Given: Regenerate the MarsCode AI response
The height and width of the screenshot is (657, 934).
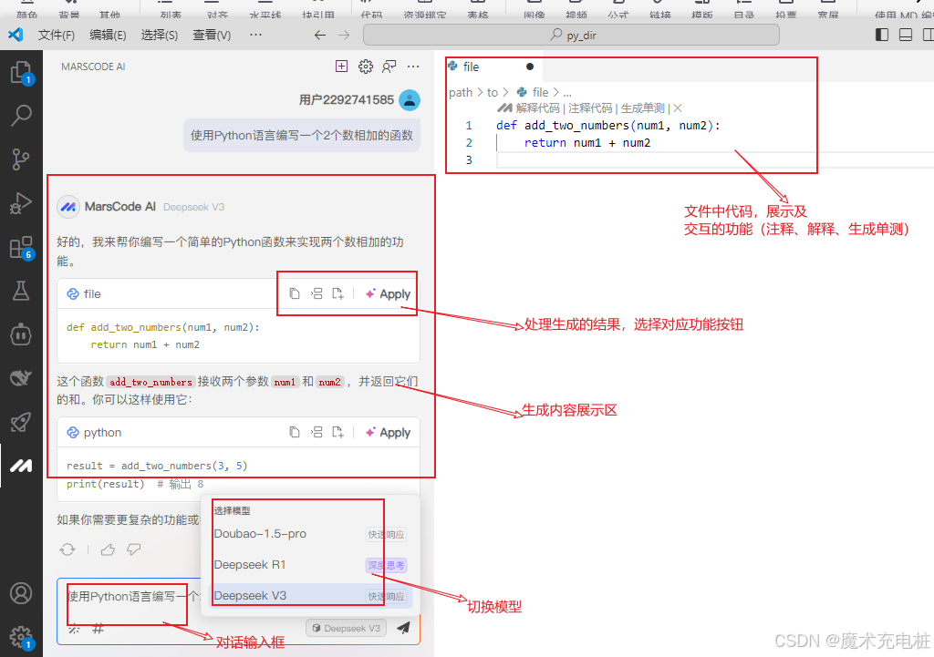Looking at the screenshot, I should coord(67,549).
